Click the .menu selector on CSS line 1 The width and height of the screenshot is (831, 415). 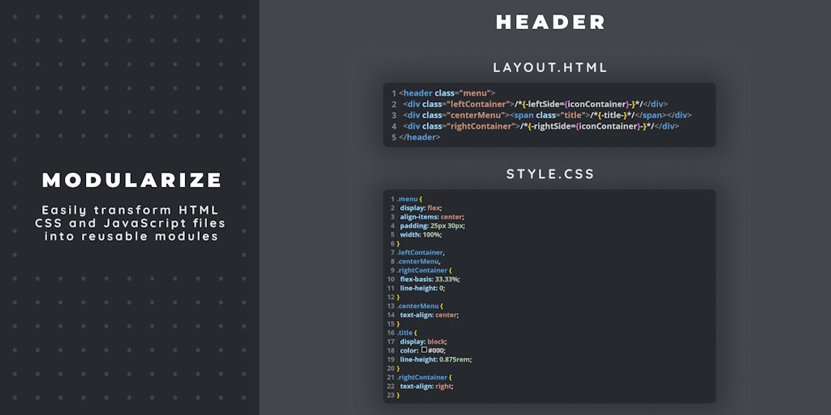click(409, 199)
